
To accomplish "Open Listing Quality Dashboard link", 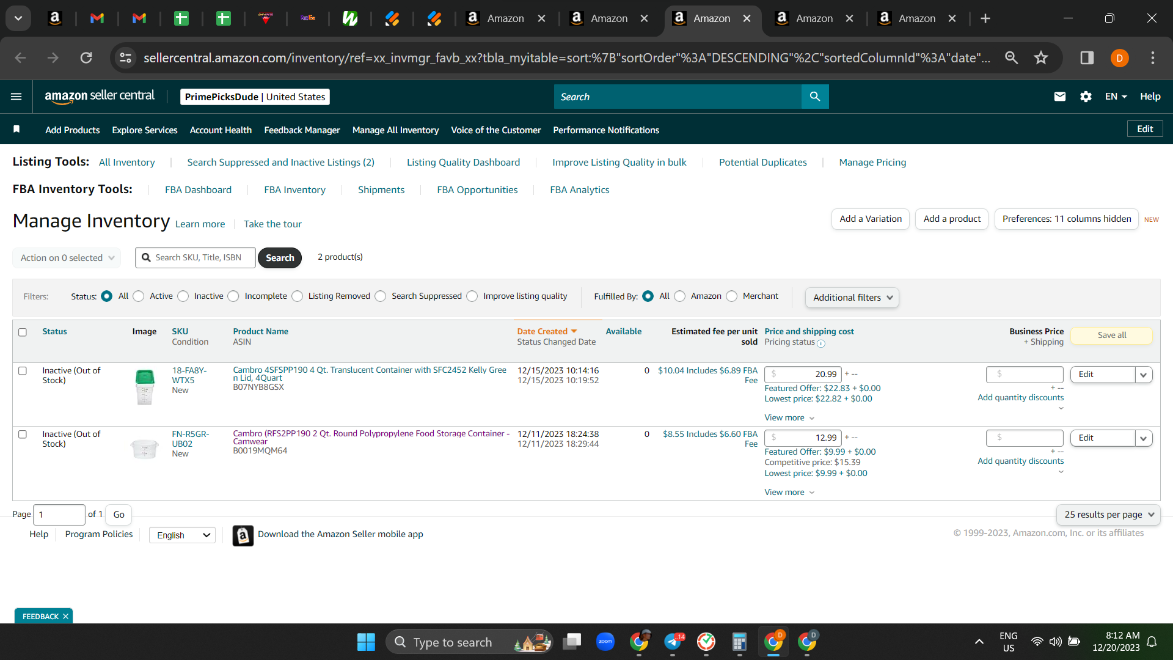I will coord(463,163).
